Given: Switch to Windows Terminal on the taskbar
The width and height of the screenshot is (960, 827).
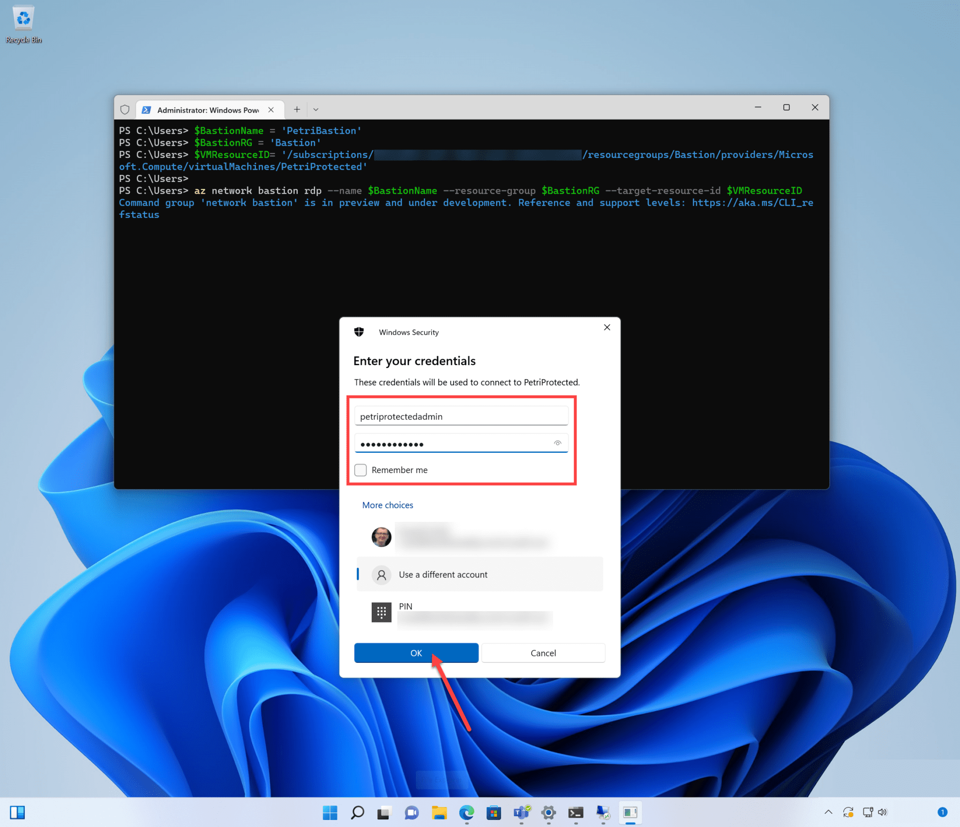Looking at the screenshot, I should point(576,812).
